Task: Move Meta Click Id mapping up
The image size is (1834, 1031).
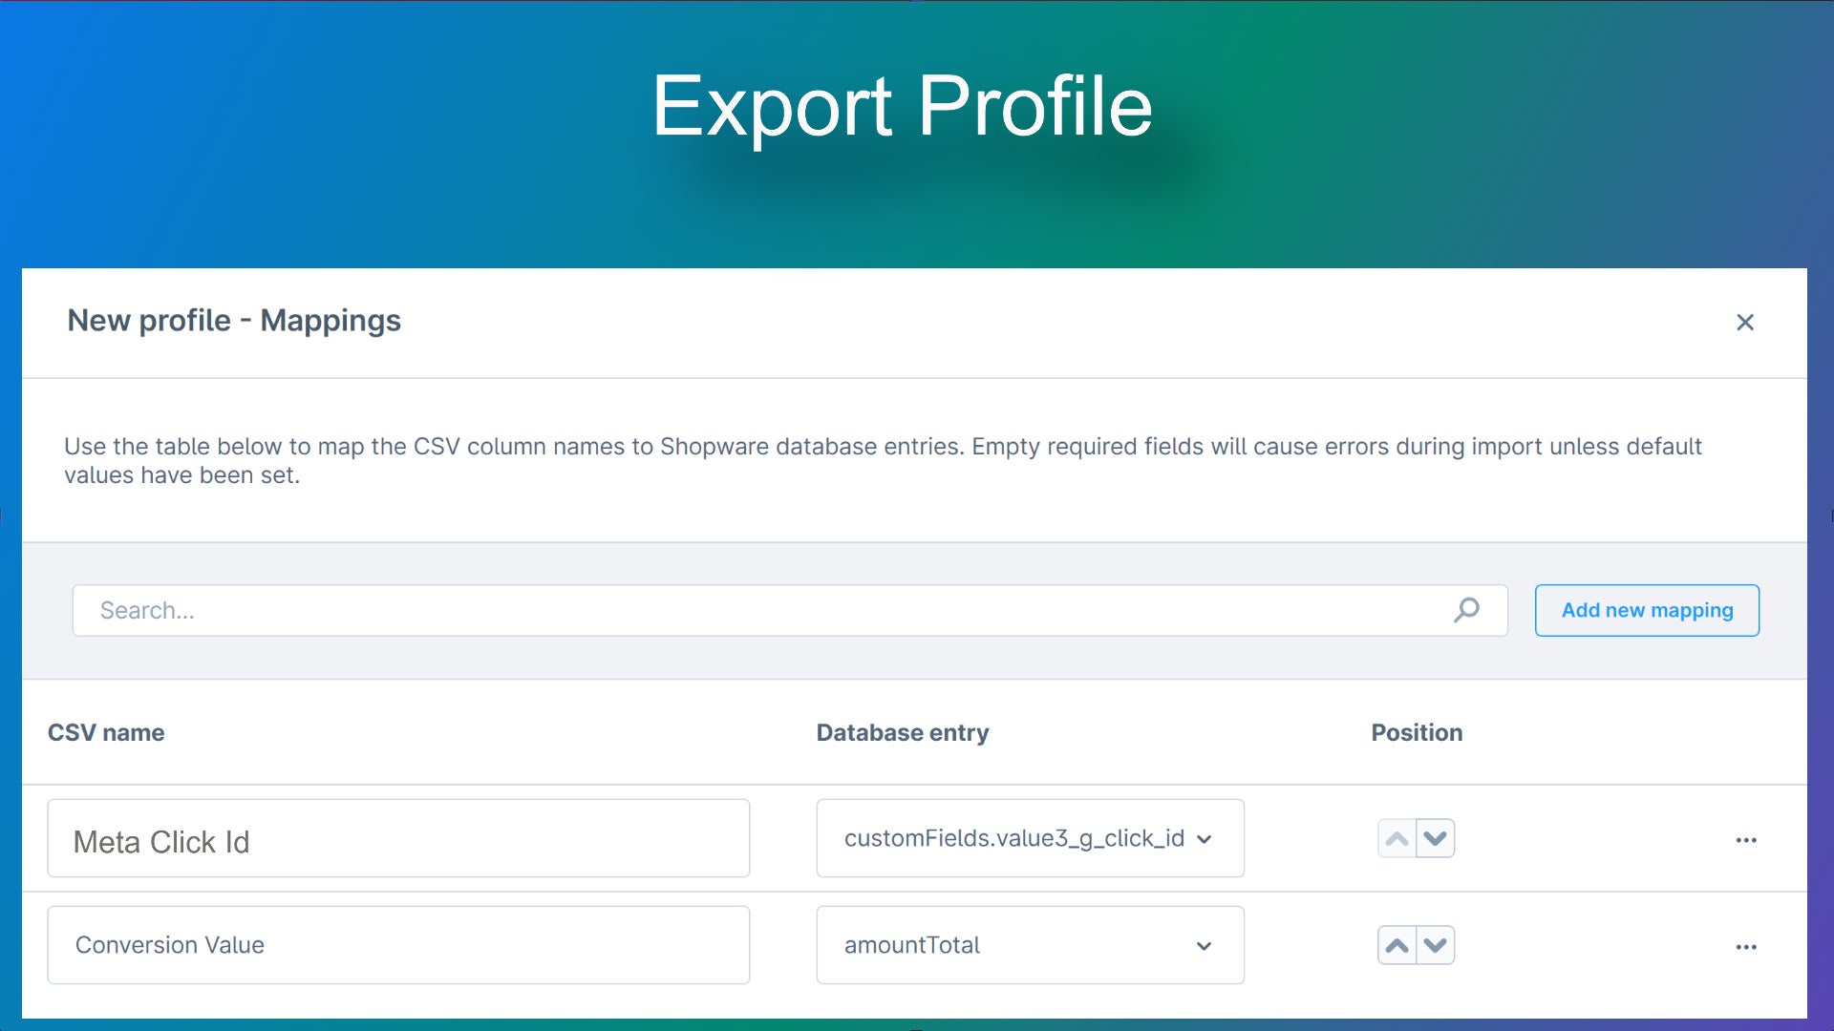Action: (1397, 838)
